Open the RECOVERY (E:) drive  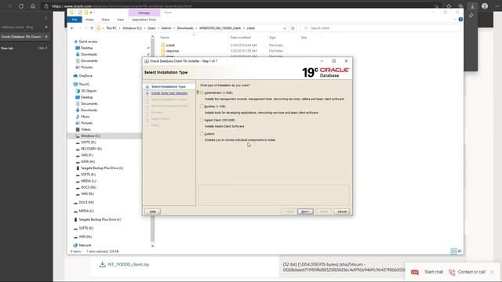click(x=91, y=149)
